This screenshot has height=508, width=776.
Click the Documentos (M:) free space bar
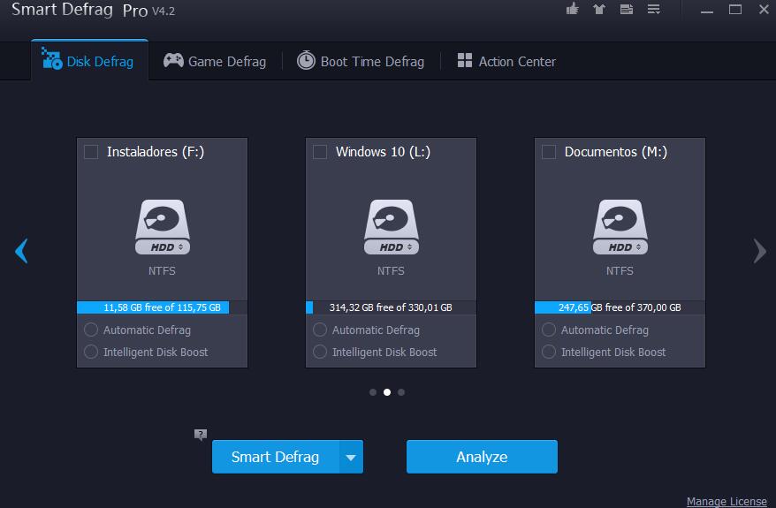[620, 307]
